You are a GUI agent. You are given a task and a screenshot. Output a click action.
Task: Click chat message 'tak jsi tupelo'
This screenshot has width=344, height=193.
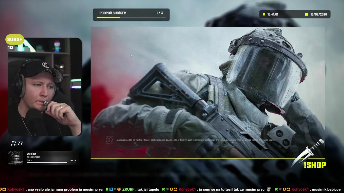[x=148, y=189]
